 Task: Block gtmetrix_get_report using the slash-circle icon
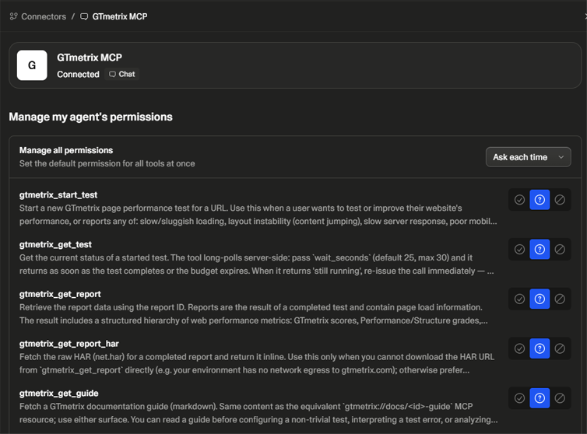[x=560, y=299]
